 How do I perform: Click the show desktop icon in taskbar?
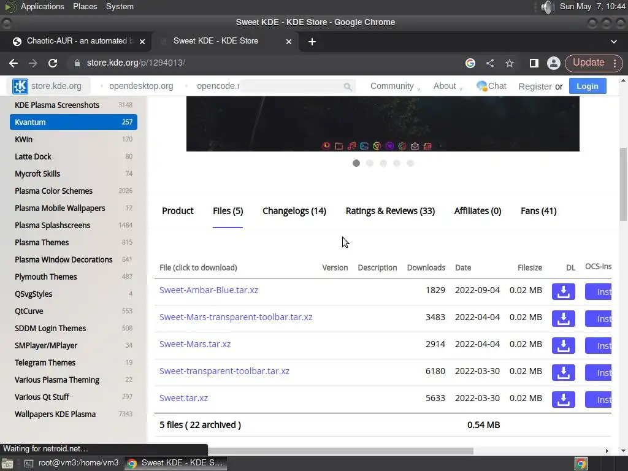coord(7,464)
